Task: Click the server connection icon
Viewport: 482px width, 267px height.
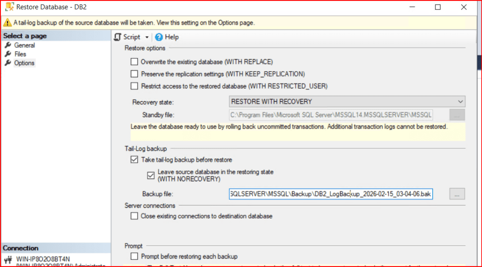Action: tap(8, 259)
